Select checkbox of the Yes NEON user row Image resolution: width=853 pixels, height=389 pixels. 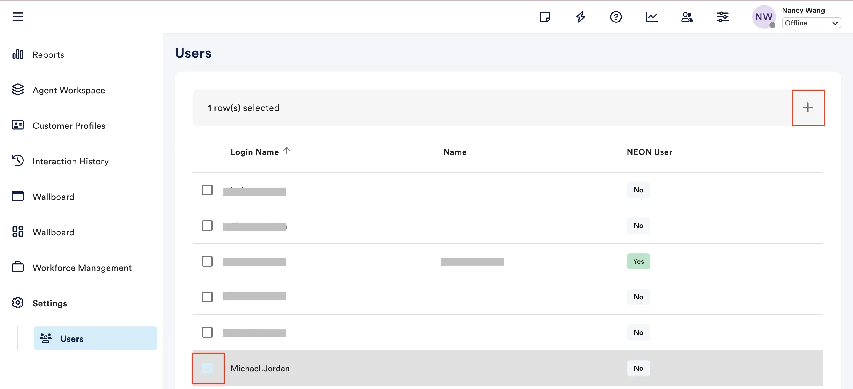coord(207,261)
